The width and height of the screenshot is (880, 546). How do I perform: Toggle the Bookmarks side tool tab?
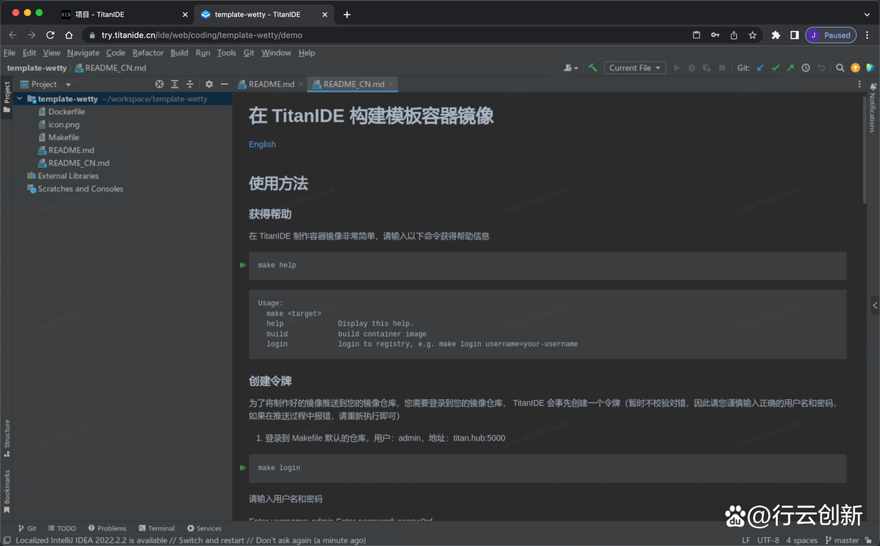(x=6, y=491)
